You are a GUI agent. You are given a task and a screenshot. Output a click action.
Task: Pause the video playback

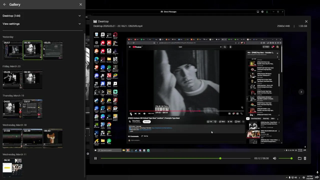pyautogui.click(x=95, y=158)
